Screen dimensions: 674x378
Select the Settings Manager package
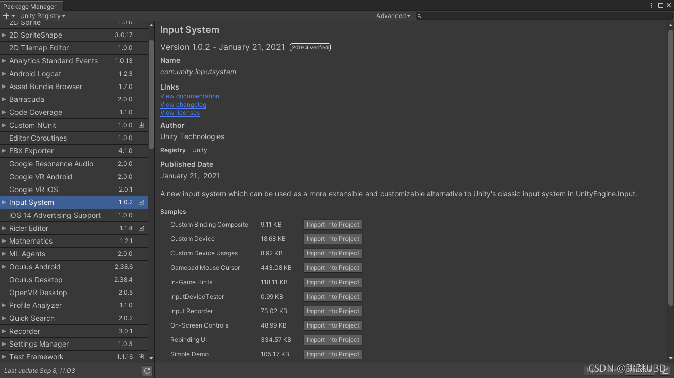[x=74, y=344]
